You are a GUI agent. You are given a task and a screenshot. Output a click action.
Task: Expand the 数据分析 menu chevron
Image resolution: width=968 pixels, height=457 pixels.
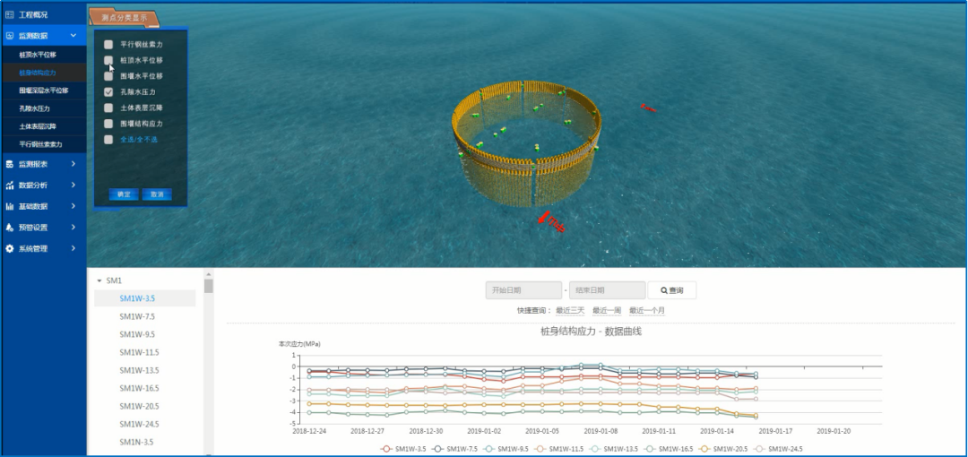tap(73, 185)
